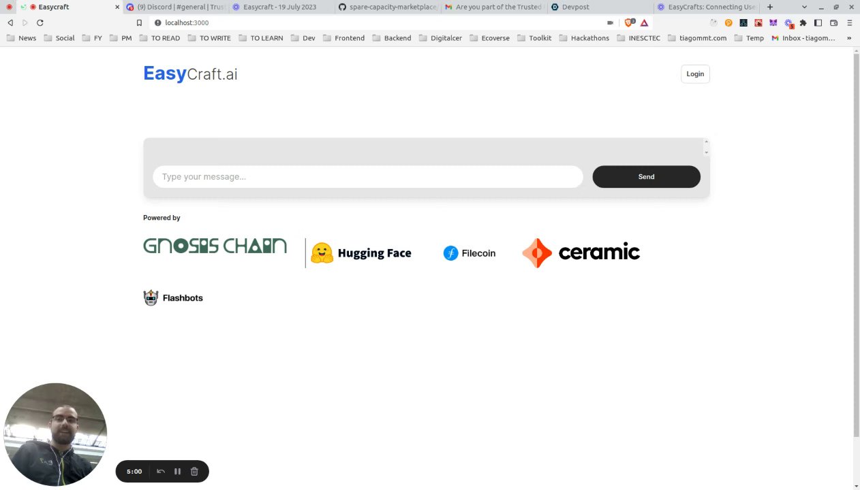The image size is (860, 490).
Task: Open the extensions puzzle piece menu
Action: pos(803,22)
